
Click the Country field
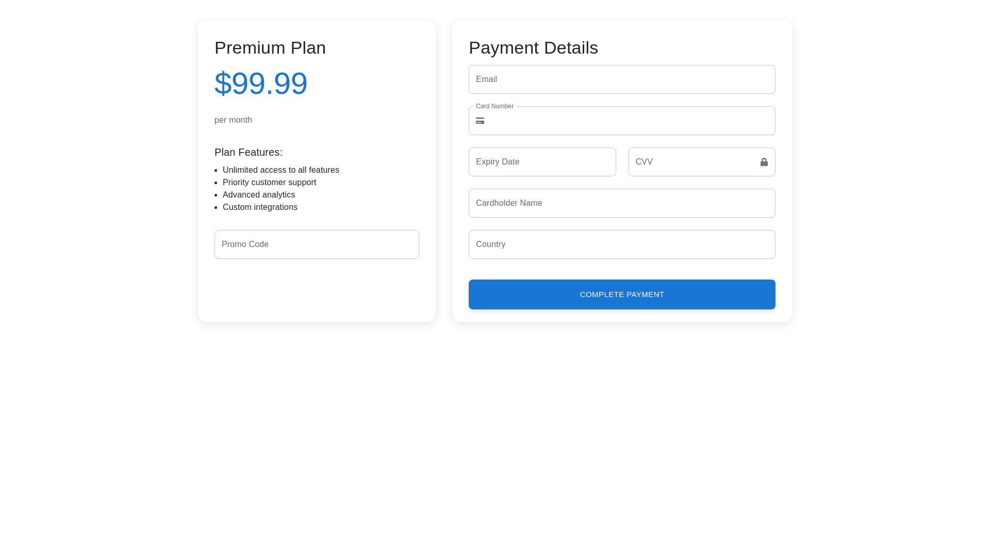click(x=622, y=244)
